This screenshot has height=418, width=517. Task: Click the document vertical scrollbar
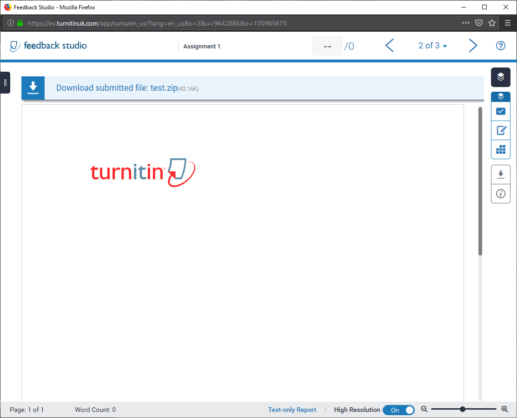pyautogui.click(x=480, y=181)
